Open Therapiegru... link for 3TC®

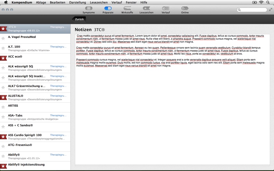[58, 27]
